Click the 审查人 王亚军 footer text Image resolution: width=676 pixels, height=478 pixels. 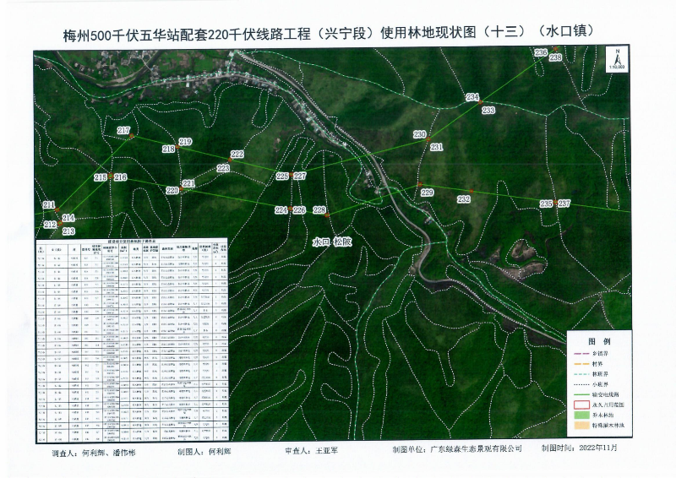(x=311, y=451)
